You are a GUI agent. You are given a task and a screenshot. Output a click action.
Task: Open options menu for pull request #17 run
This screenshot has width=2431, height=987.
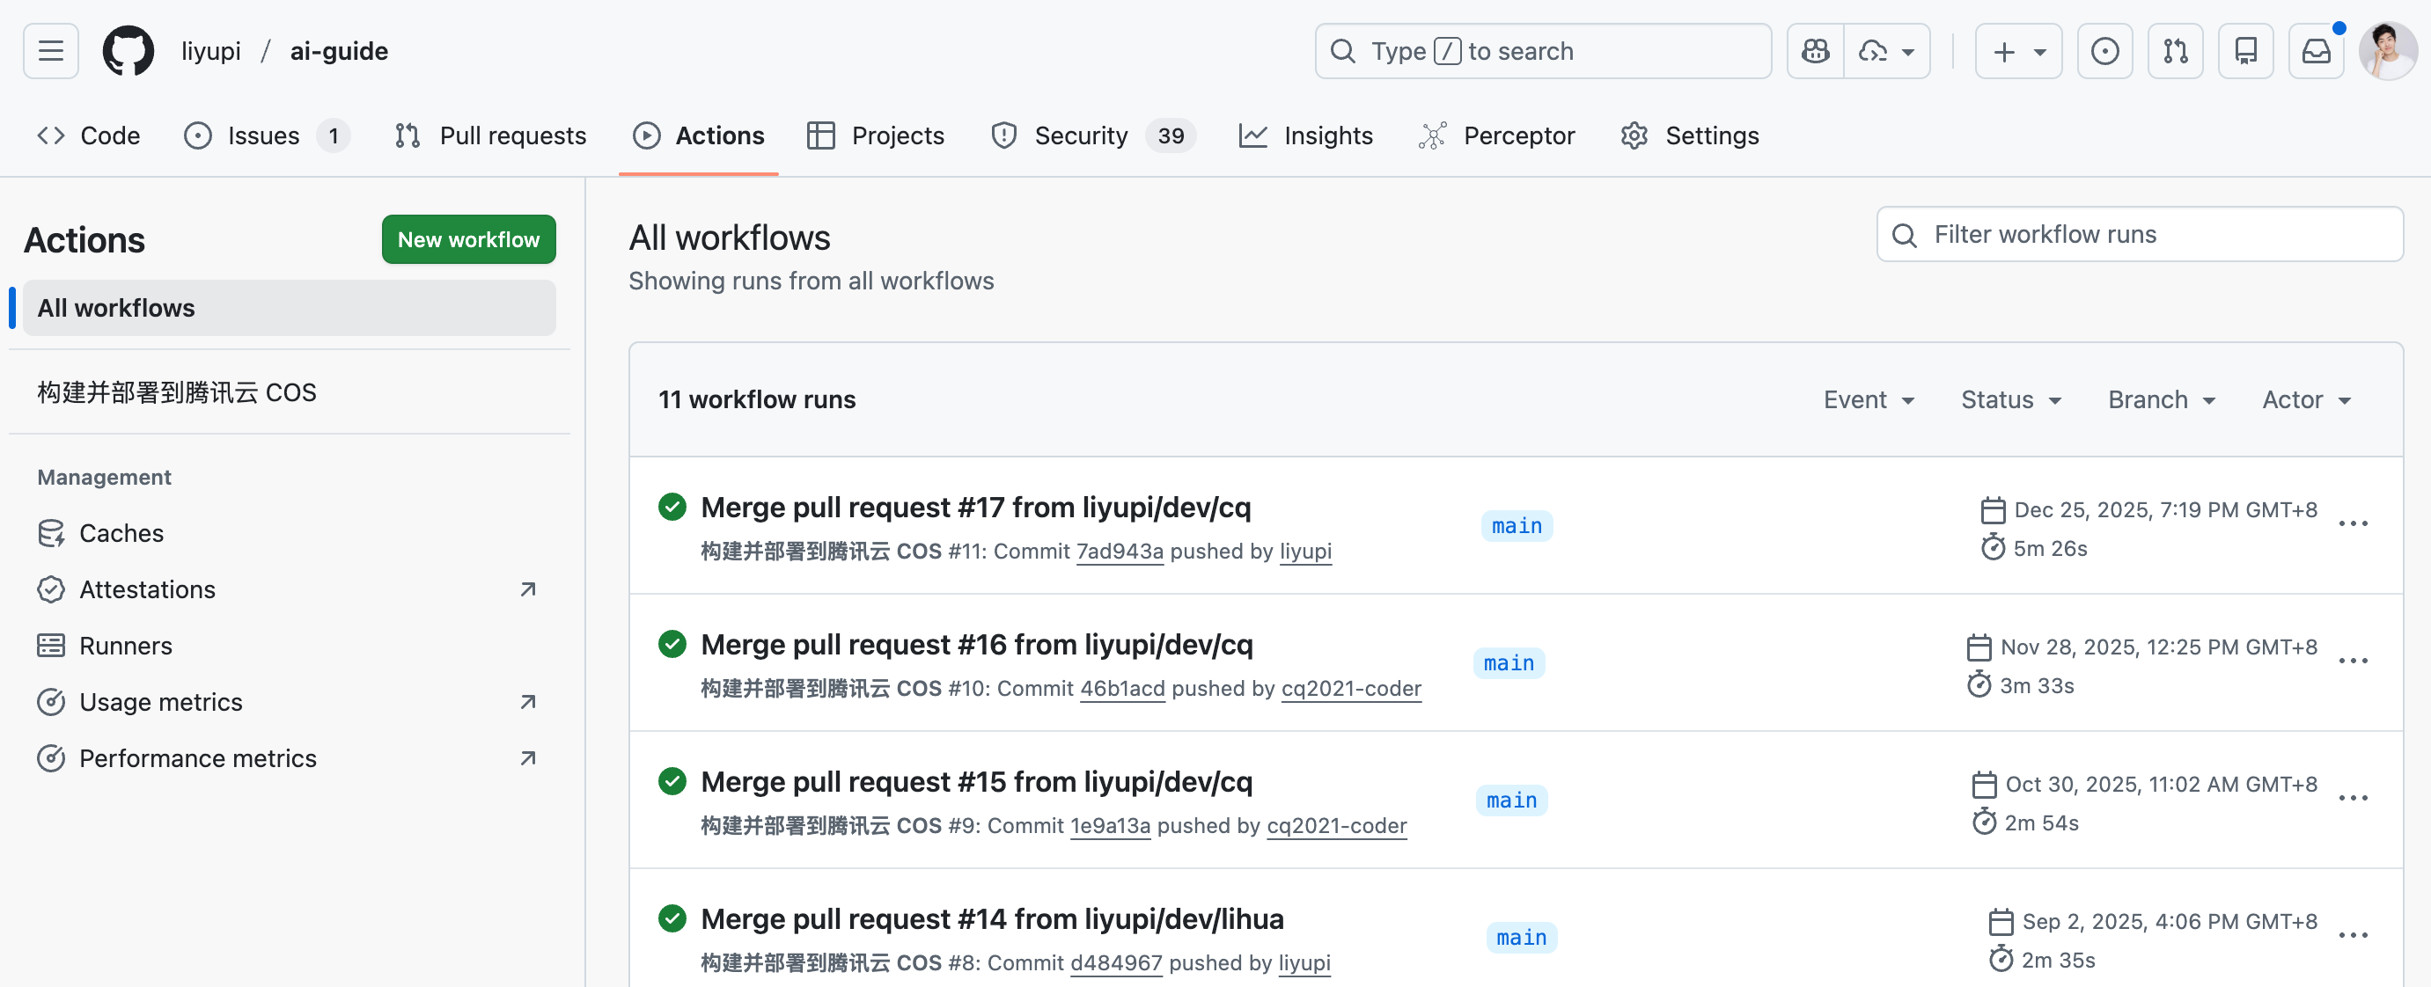(2353, 524)
